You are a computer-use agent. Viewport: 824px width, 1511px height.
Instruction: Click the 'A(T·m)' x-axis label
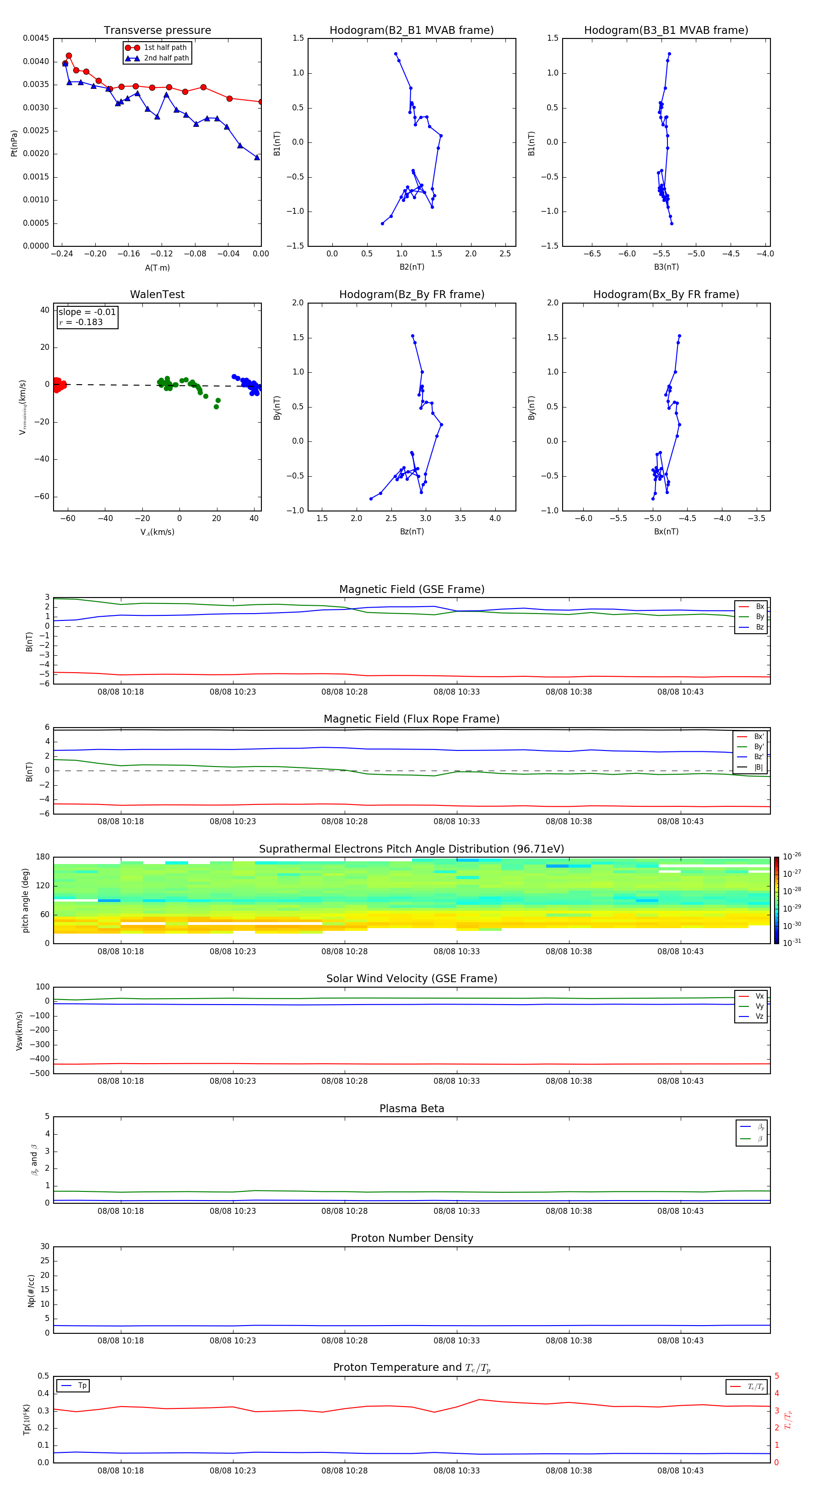[x=157, y=268]
